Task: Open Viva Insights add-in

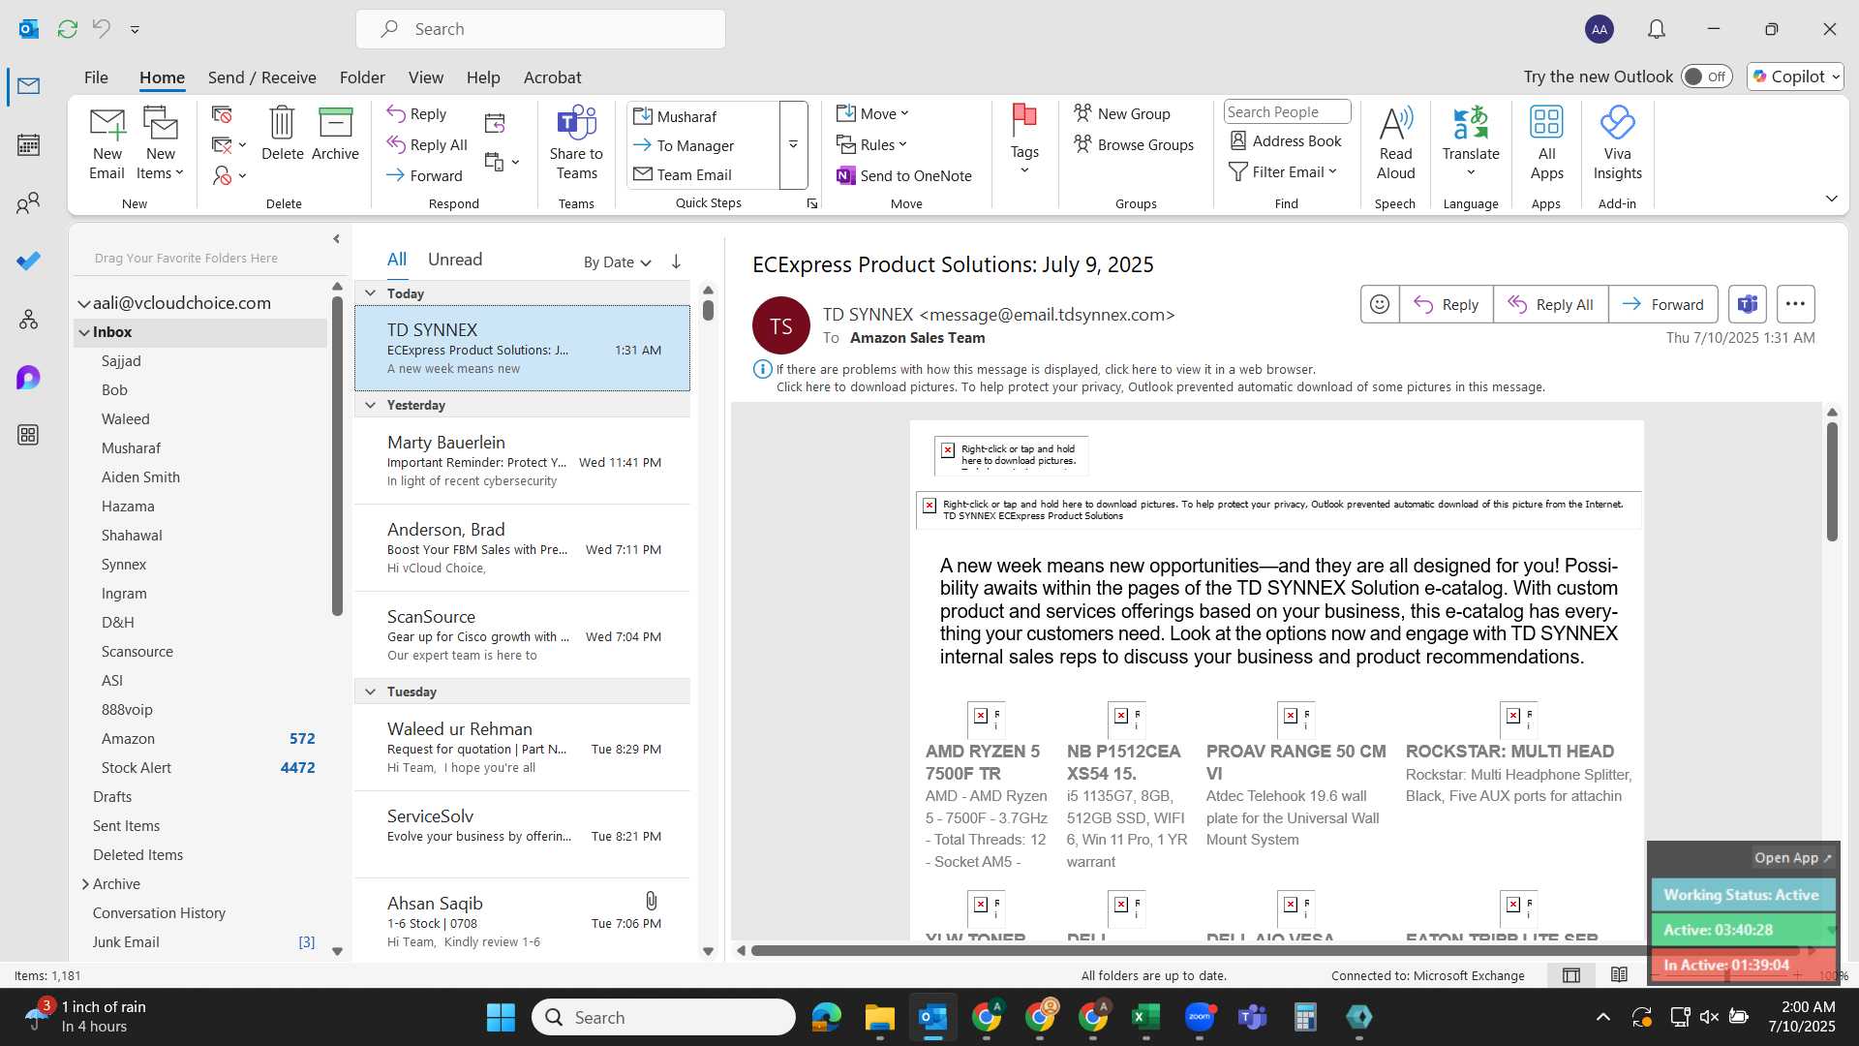Action: click(x=1617, y=143)
